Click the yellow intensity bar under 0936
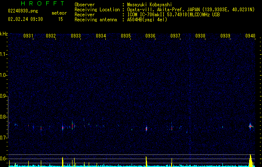Screen dimensions: 262x167 click(146, 162)
